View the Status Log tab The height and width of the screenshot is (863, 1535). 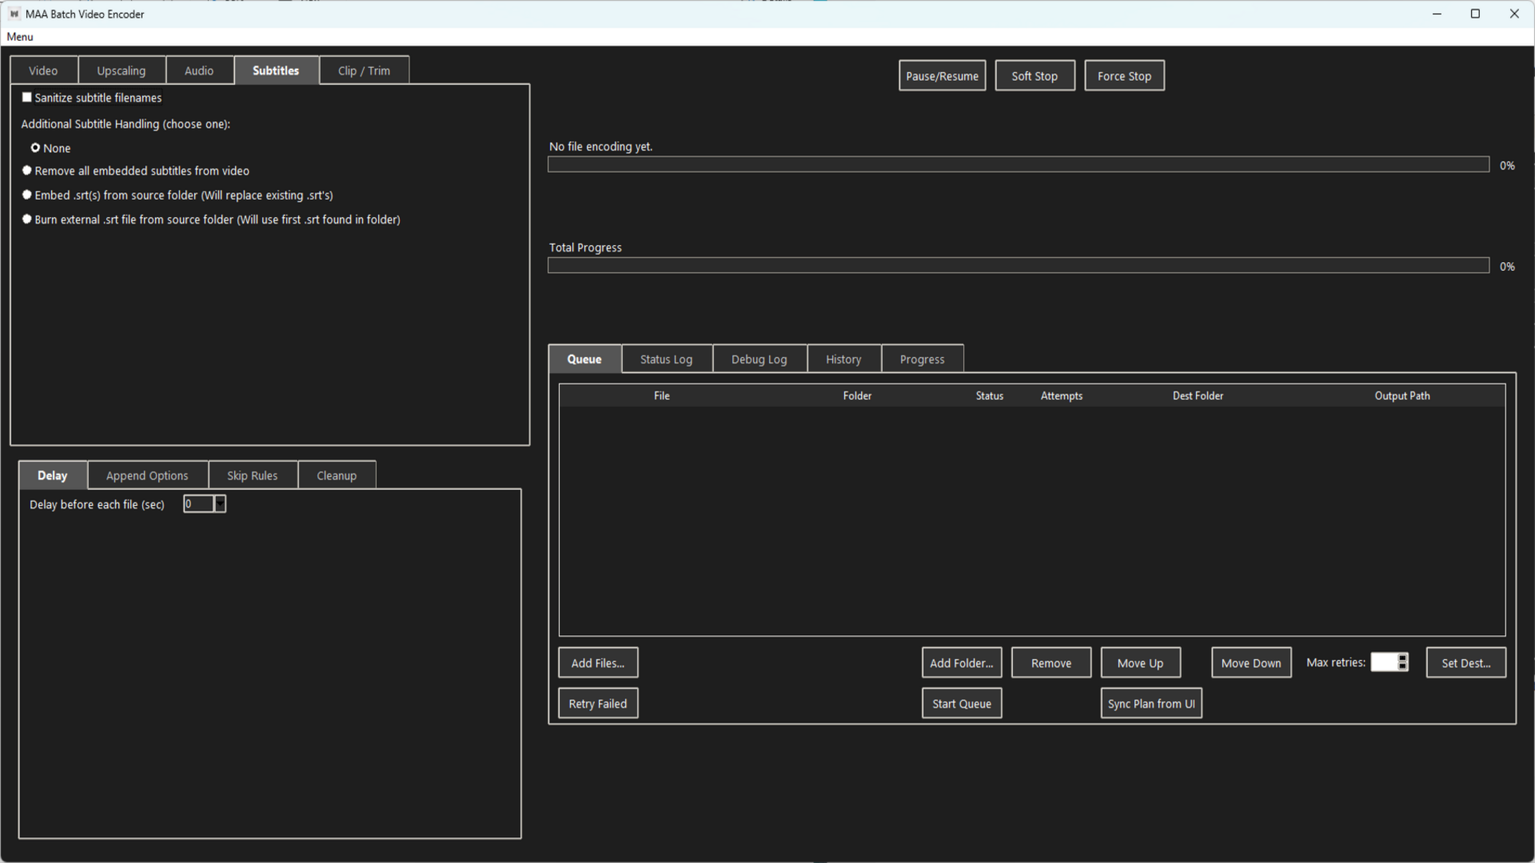(666, 359)
